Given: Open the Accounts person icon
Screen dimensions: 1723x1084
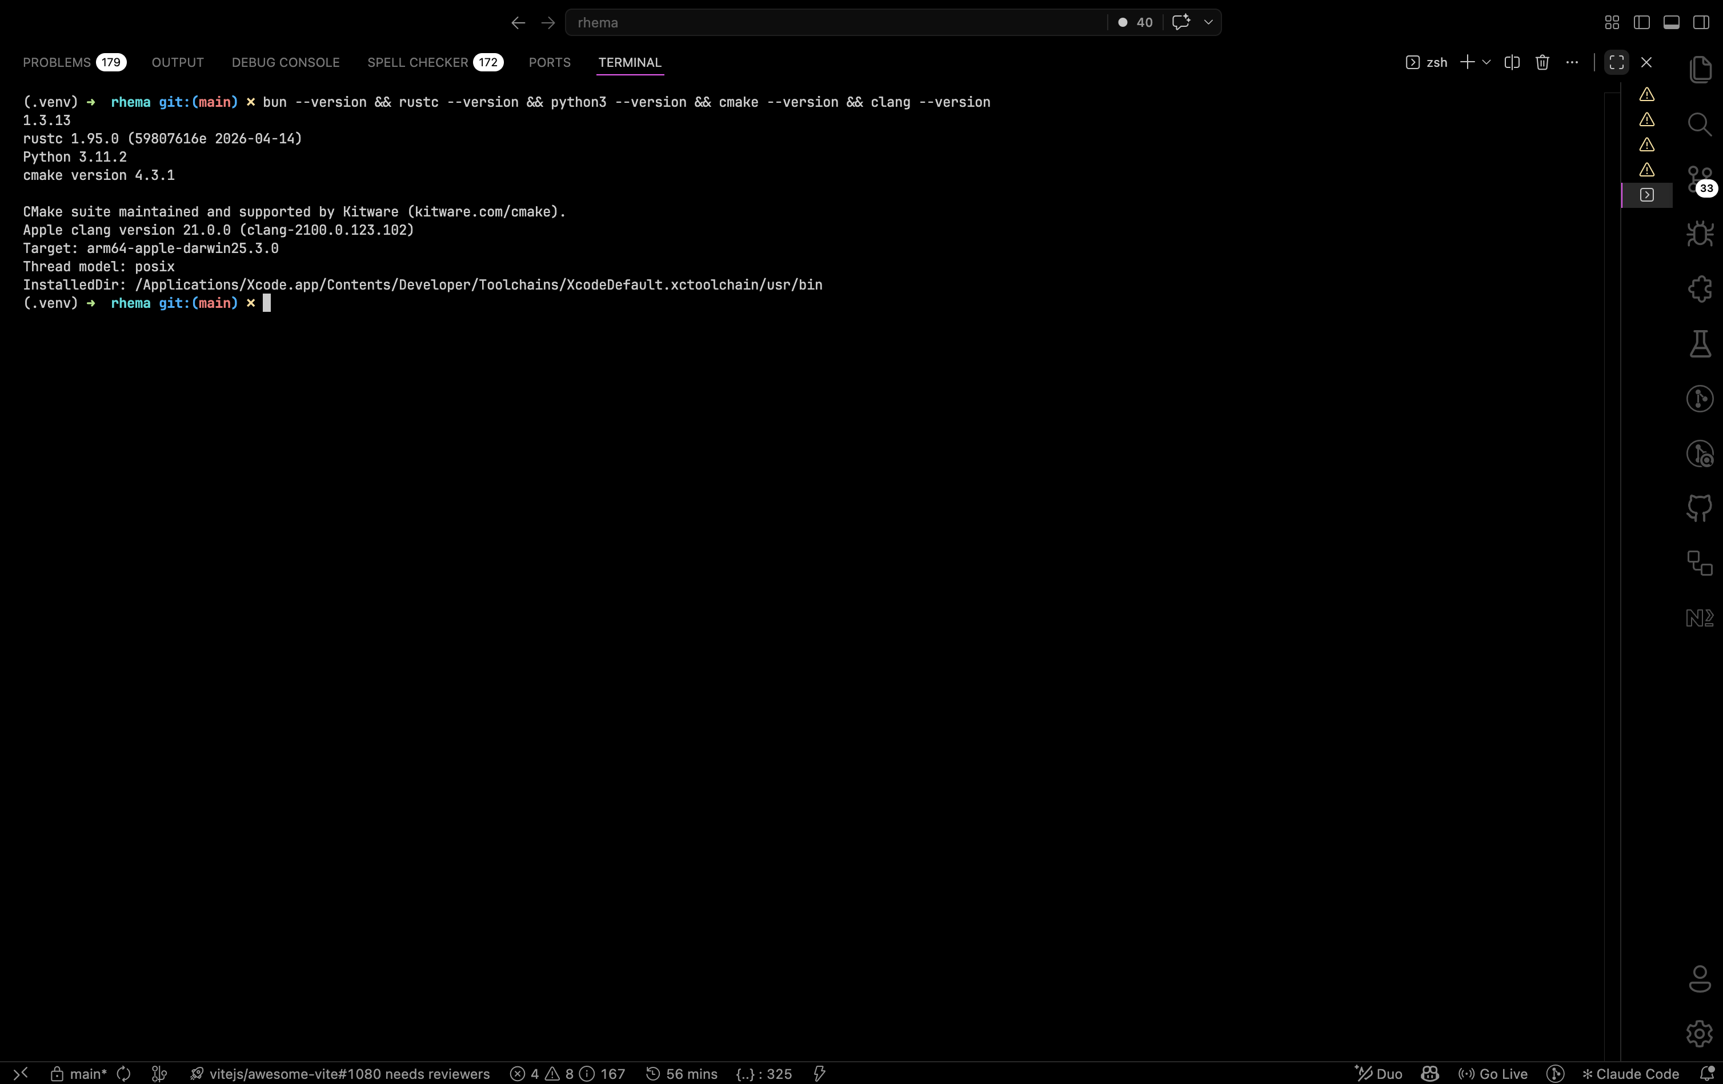Looking at the screenshot, I should click(x=1700, y=979).
